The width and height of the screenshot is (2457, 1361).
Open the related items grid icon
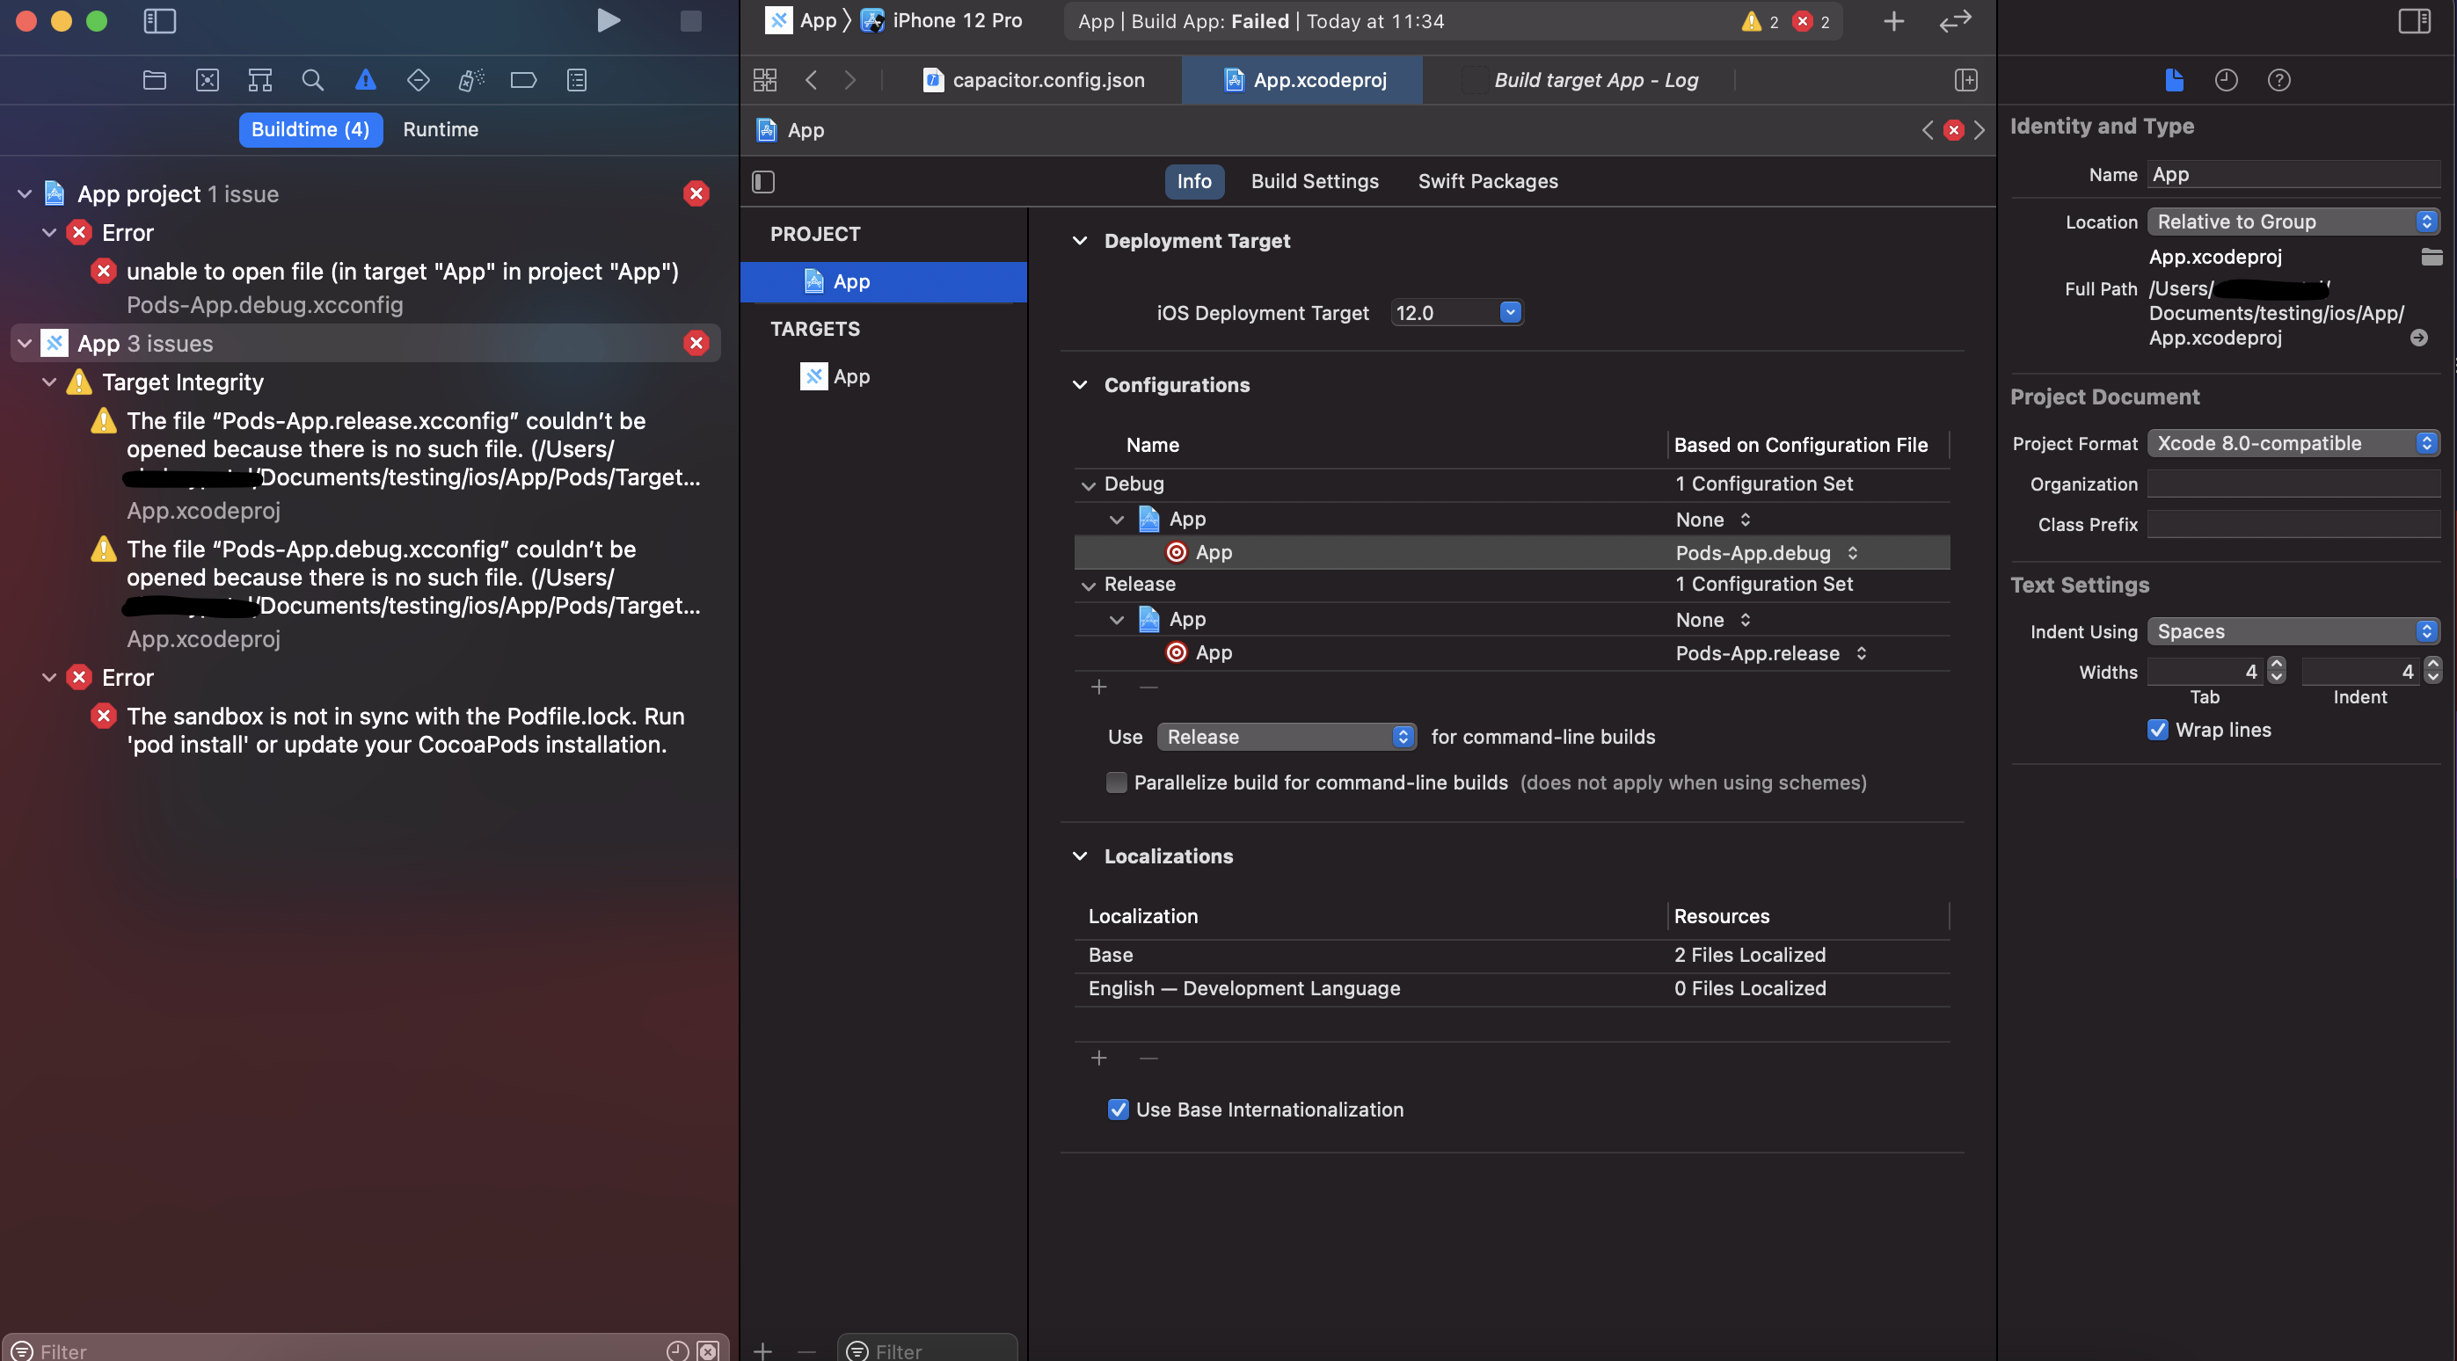click(x=765, y=80)
